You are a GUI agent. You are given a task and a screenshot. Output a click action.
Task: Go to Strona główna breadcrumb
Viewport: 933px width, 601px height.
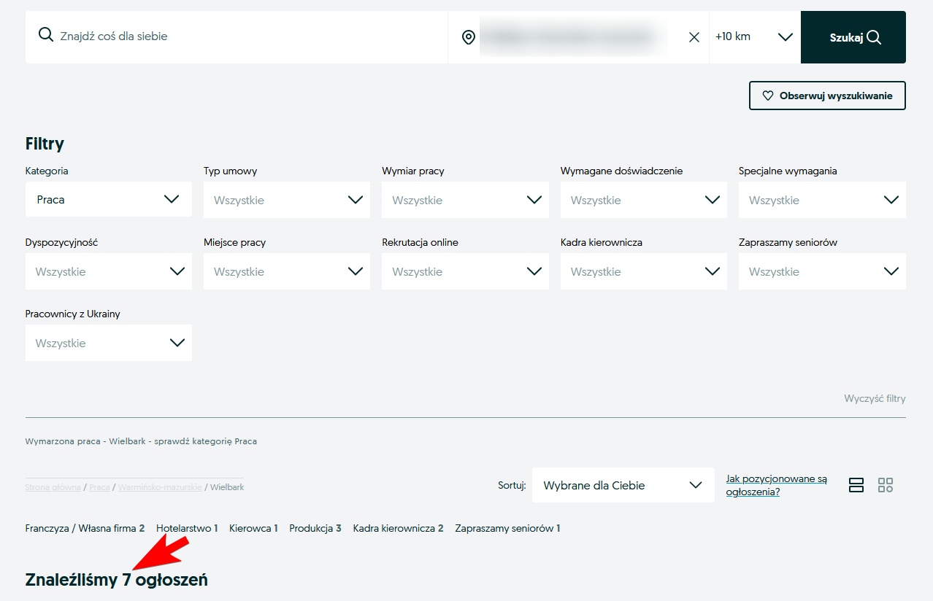point(53,487)
